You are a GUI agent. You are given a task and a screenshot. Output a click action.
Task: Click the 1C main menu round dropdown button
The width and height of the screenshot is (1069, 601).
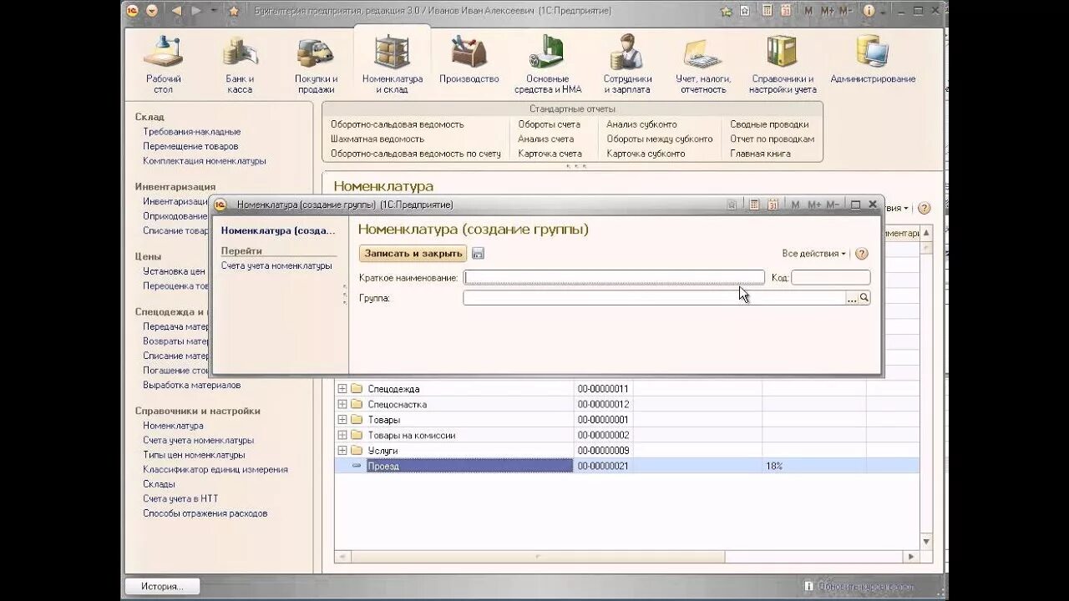point(151,11)
